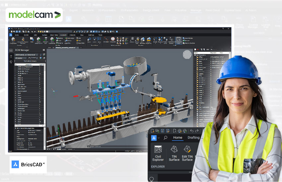Click the Dependencies command in ribbon

pos(187,38)
